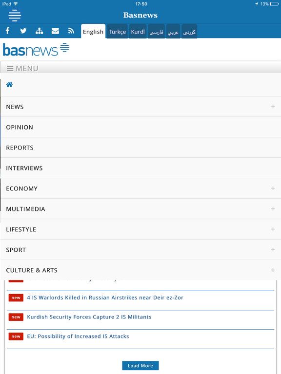Switch to the فارسی language tab
Screen dimensions: 281x374
tap(156, 31)
